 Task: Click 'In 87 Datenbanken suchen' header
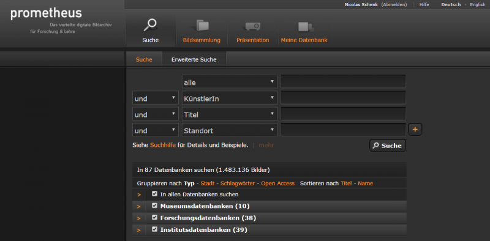tap(269, 170)
